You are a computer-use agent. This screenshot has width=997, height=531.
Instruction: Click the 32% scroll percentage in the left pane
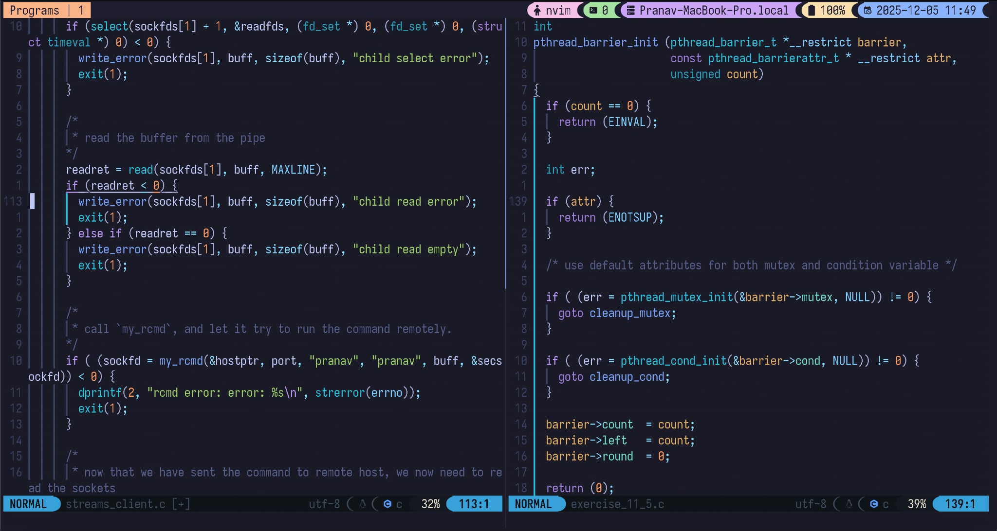430,504
